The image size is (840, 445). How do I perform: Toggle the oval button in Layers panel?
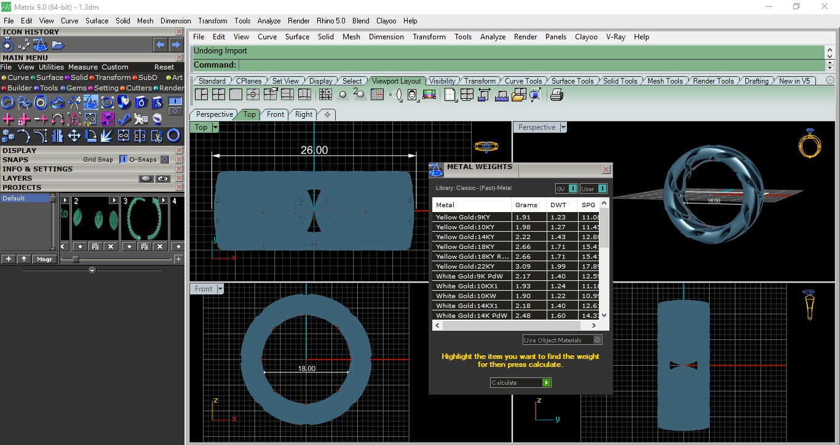pyautogui.click(x=146, y=179)
